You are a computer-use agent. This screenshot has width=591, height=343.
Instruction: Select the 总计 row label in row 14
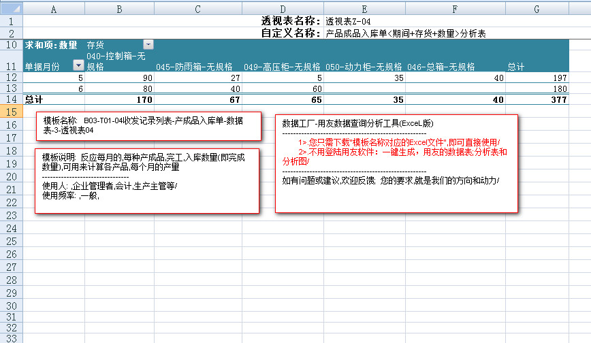pyautogui.click(x=34, y=99)
